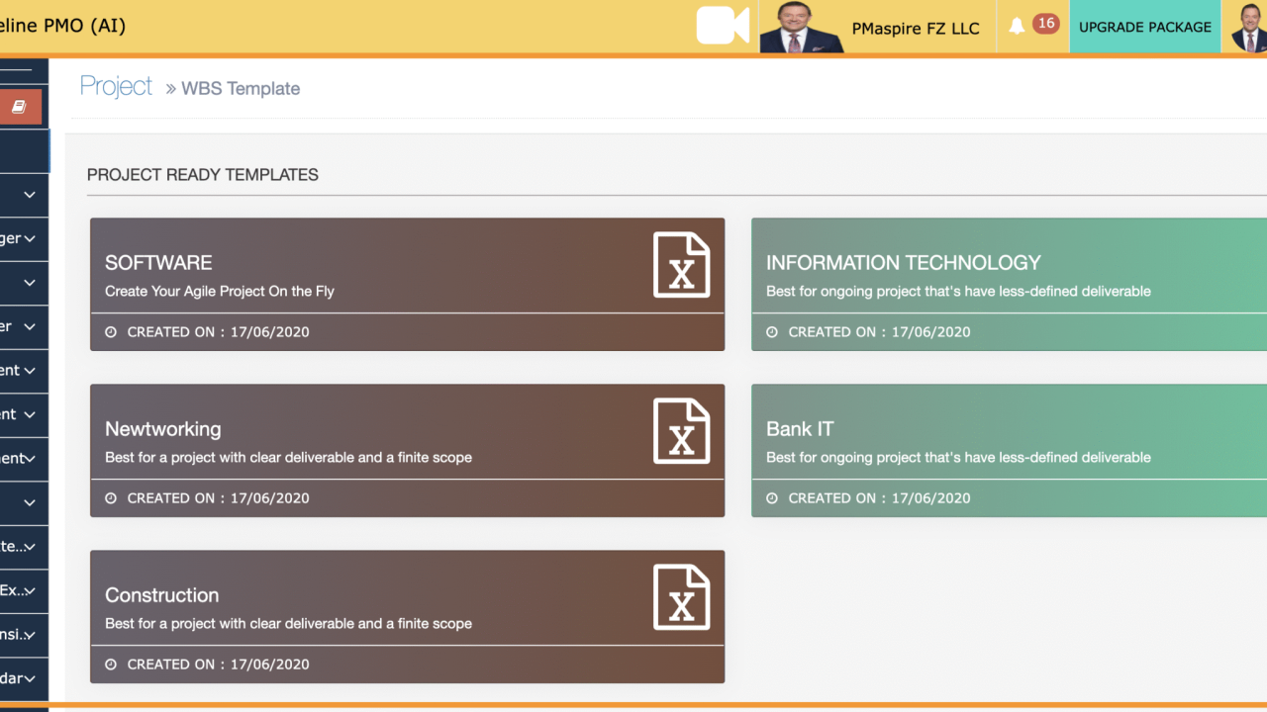Click the clock icon on Newtworking card
This screenshot has width=1267, height=712.
[x=111, y=498]
